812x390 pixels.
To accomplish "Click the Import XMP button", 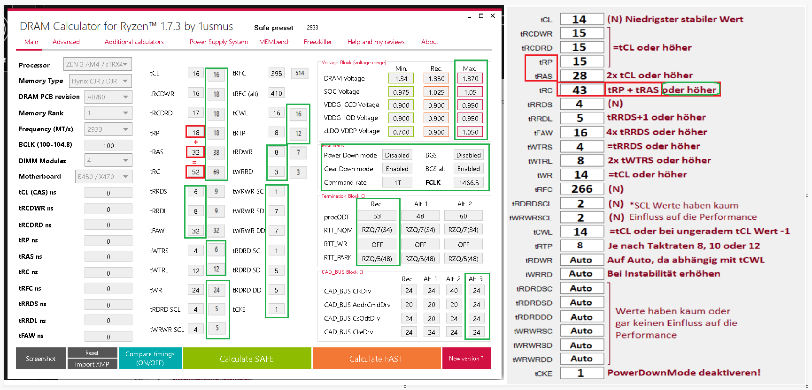I will click(92, 364).
